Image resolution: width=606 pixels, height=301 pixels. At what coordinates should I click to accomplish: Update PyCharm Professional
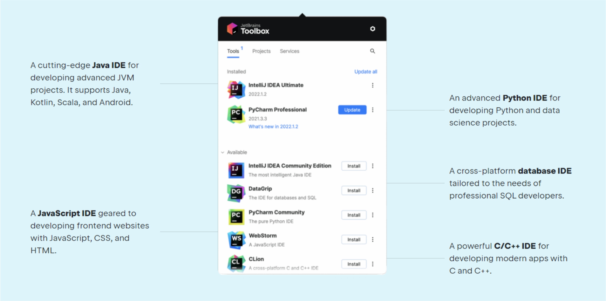(351, 110)
